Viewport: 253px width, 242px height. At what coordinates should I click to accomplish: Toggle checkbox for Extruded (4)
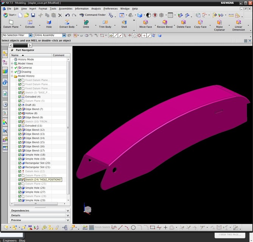click(20, 97)
